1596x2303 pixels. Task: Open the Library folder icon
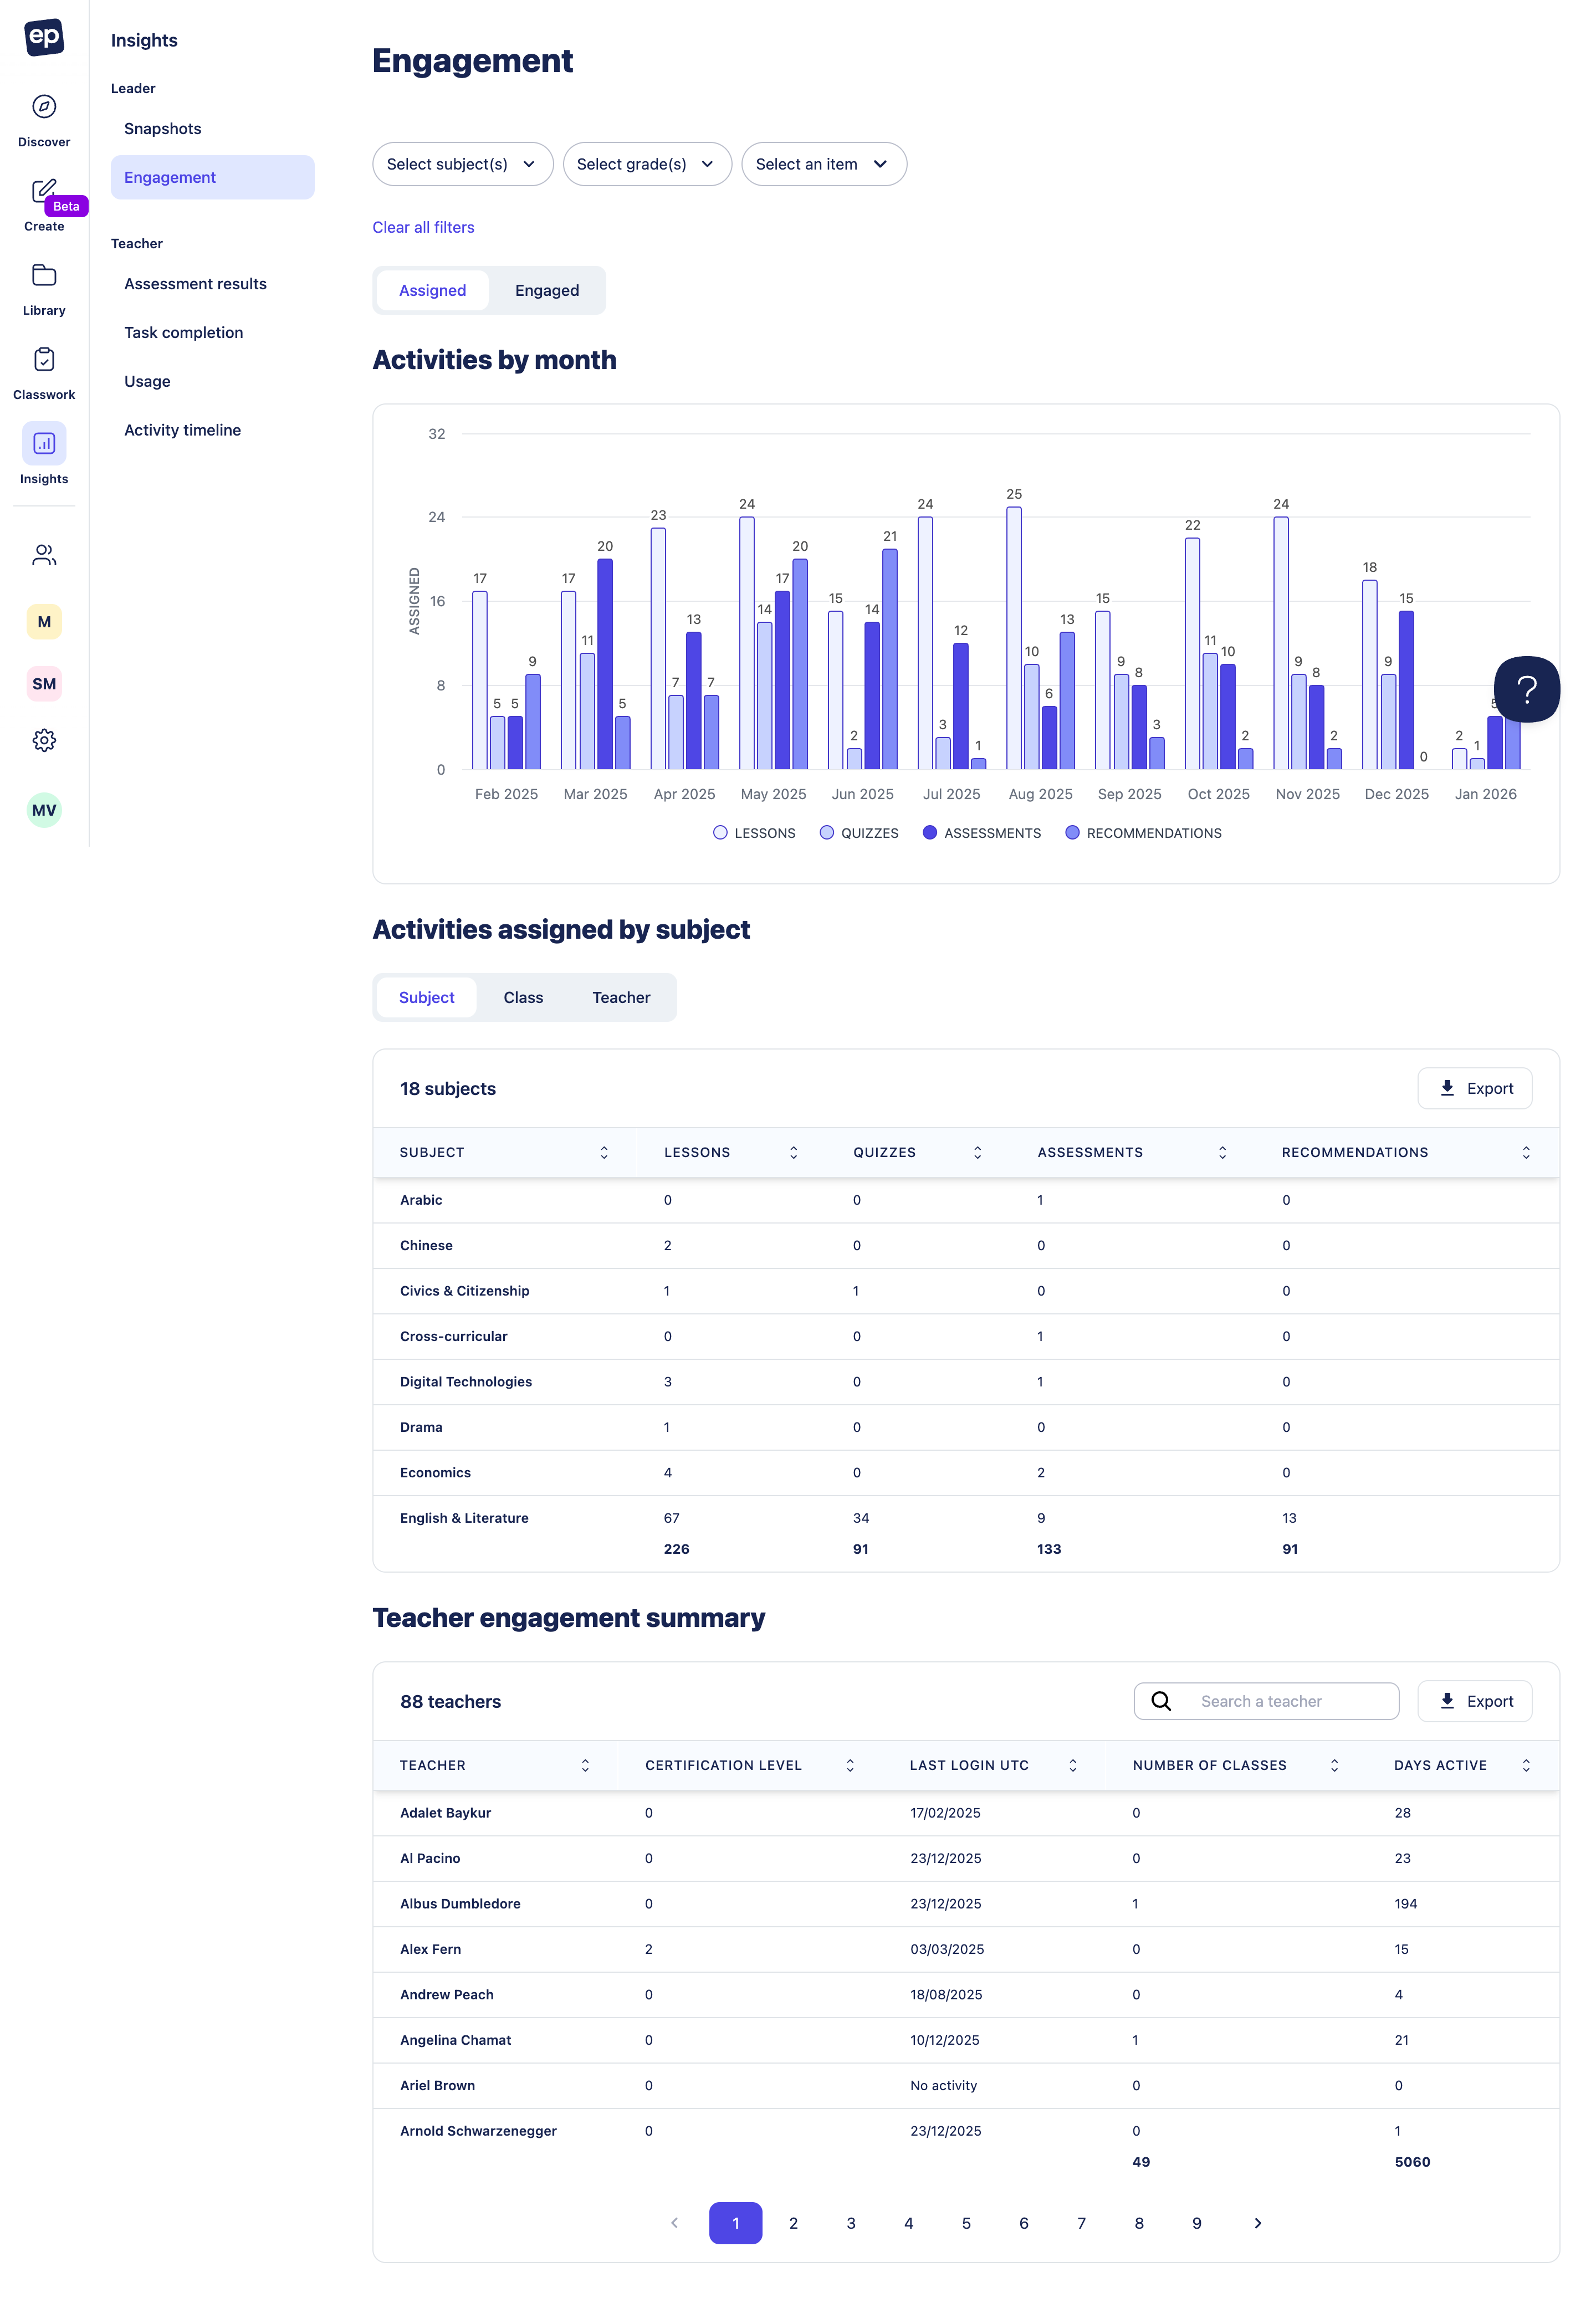[x=44, y=276]
